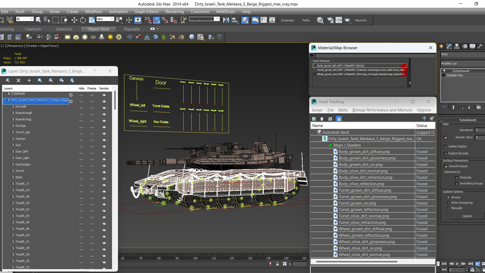Open the Utilities hammer panel icon
Screen dimensions: 485x273
click(480, 46)
